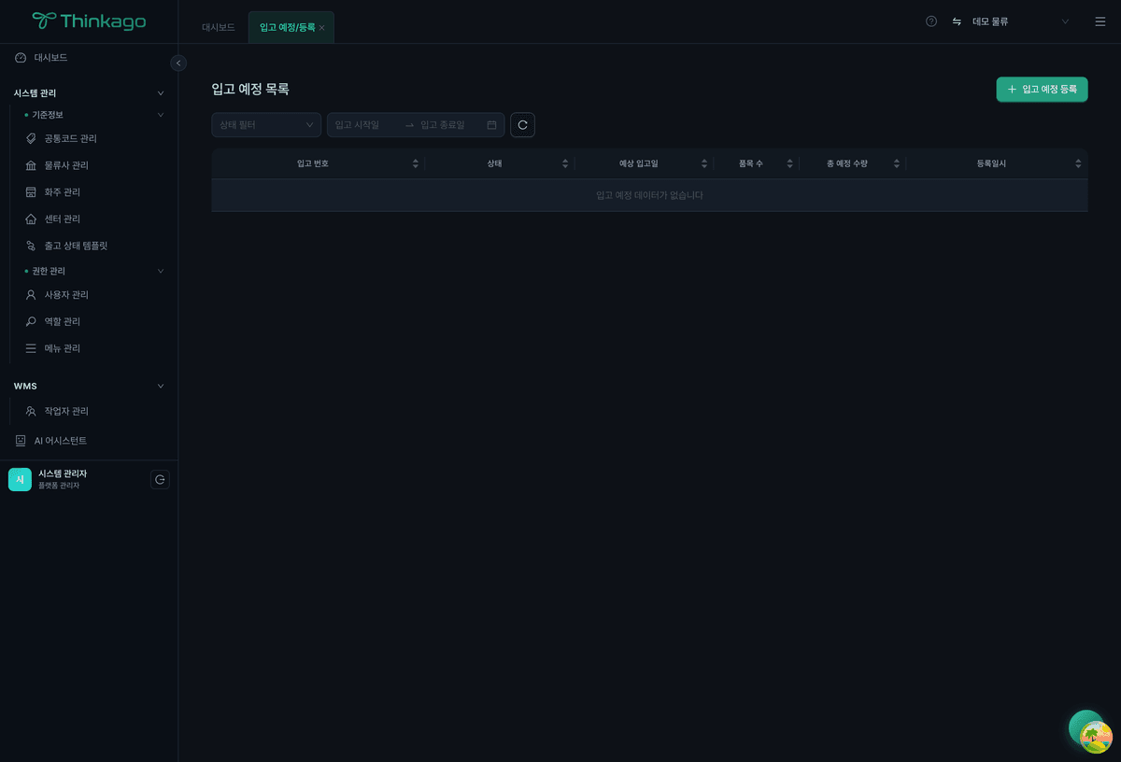Image resolution: width=1121 pixels, height=762 pixels.
Task: Click the refresh icon next to date filter
Action: 522,125
